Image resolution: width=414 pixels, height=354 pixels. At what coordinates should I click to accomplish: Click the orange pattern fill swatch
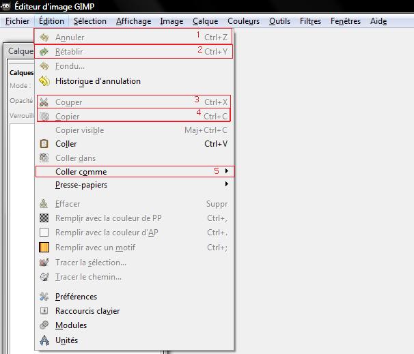tap(44, 247)
